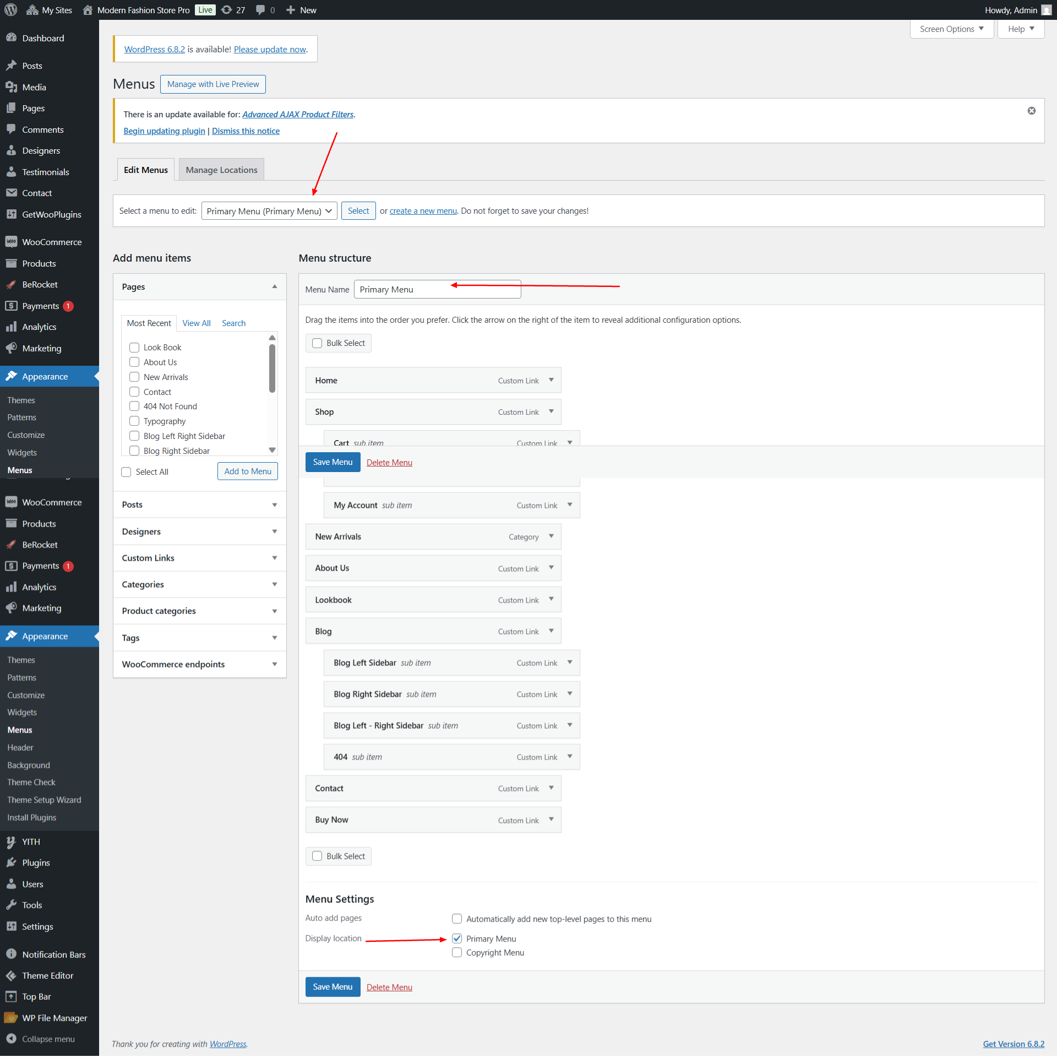Switch to View All tab in Pages
Screen dimensions: 1057x1057
(197, 323)
